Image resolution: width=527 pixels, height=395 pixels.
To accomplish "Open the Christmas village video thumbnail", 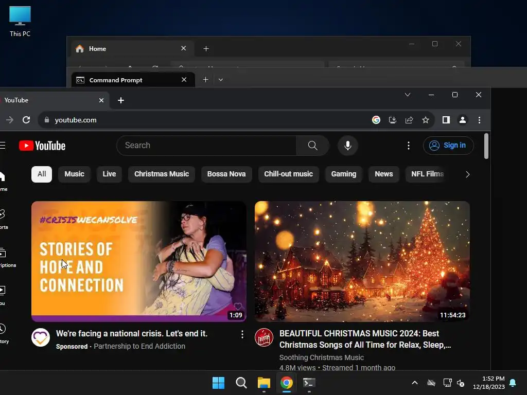I will coord(362,261).
